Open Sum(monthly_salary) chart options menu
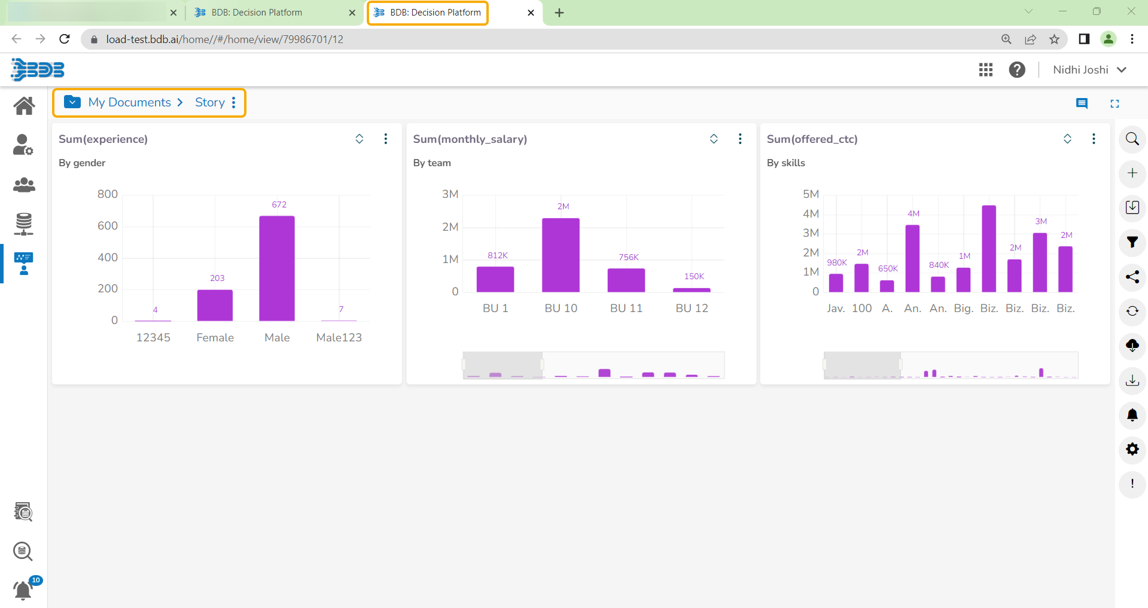The width and height of the screenshot is (1148, 608). [x=740, y=139]
